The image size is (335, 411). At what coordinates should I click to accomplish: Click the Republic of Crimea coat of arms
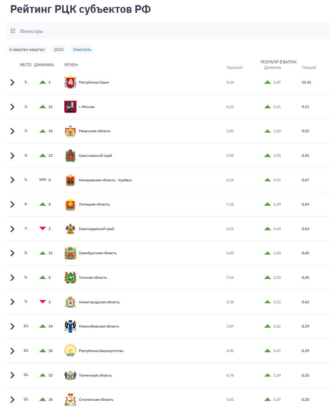coord(70,82)
